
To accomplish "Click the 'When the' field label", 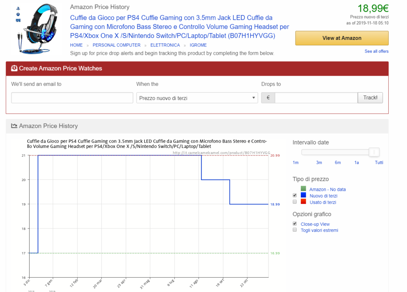I will (x=147, y=84).
